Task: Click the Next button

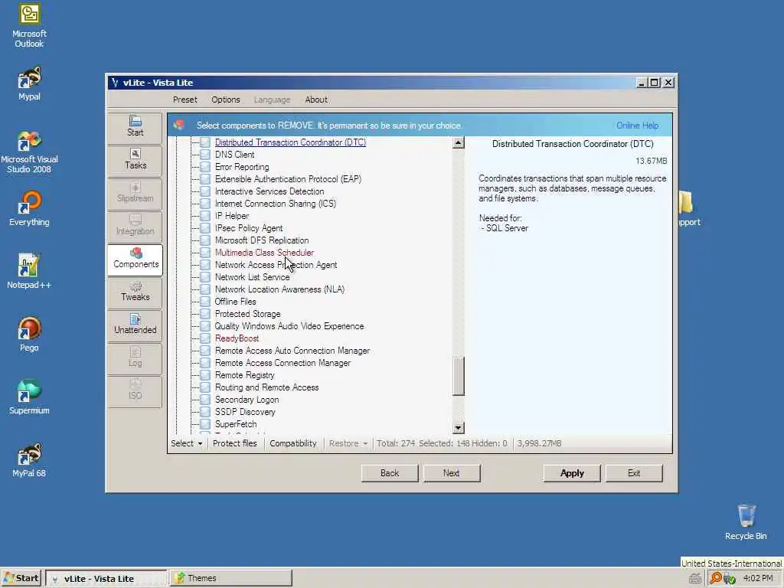Action: click(x=451, y=473)
